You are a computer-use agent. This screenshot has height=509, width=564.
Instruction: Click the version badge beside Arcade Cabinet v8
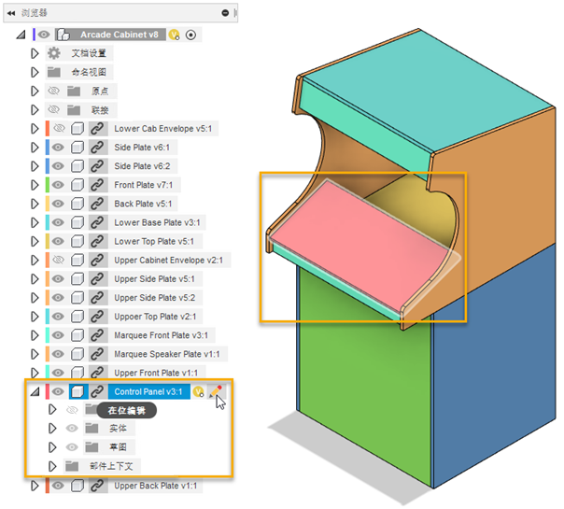[x=175, y=35]
